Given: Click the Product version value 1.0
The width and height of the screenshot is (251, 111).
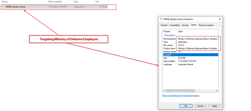Looking at the screenshot, I should [x=179, y=51].
